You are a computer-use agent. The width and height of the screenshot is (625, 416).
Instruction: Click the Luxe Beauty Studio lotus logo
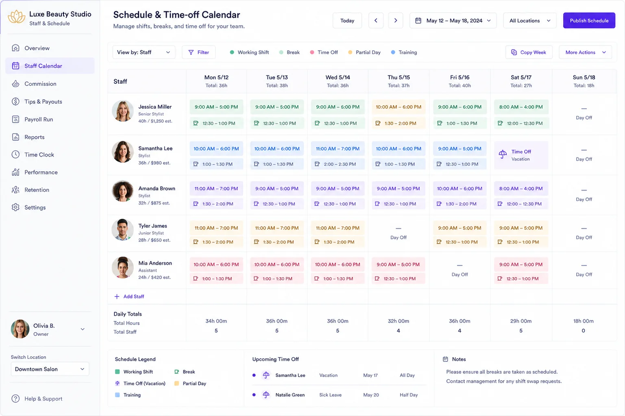click(x=17, y=17)
